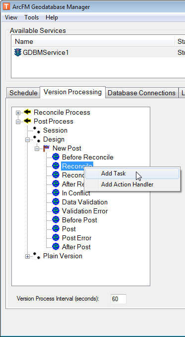Expand the Plain Version node
The height and width of the screenshot is (337, 185).
click(x=28, y=256)
